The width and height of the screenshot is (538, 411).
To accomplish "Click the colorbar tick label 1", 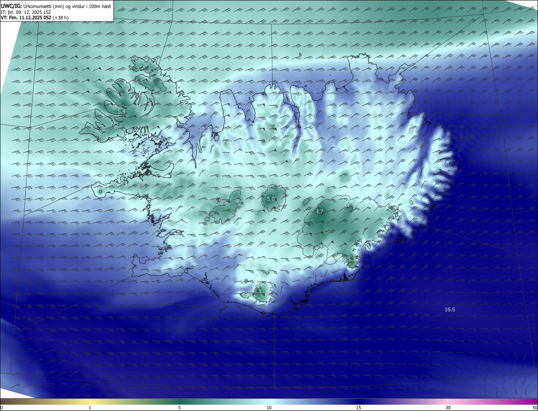I will click(90, 408).
